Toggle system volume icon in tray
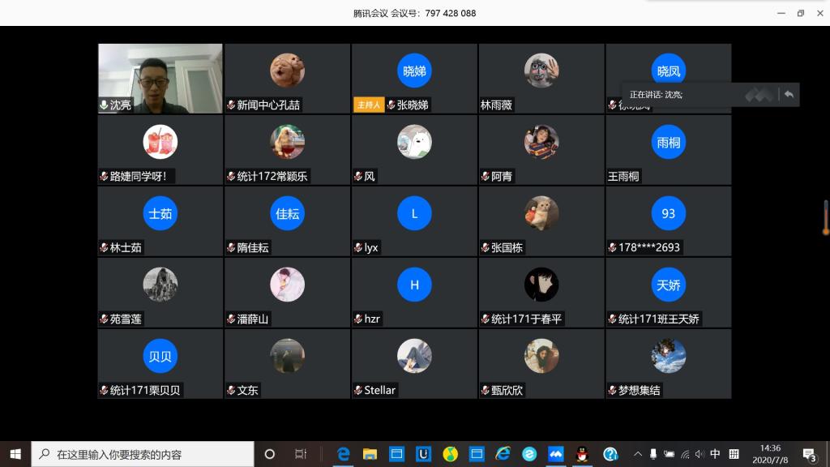The image size is (830, 467). pos(700,454)
